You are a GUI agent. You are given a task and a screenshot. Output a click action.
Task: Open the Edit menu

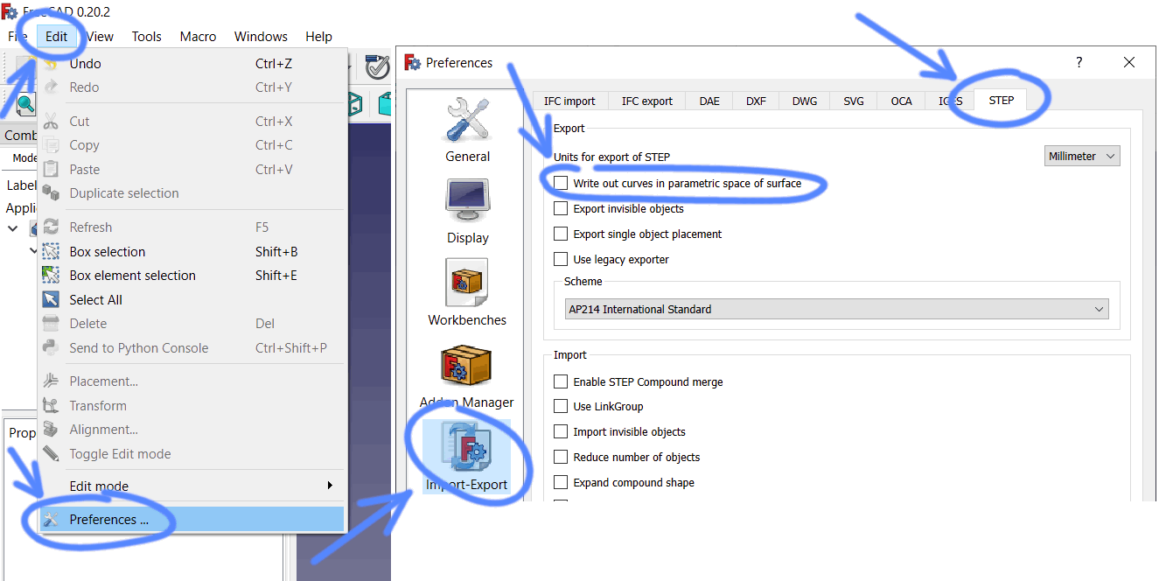click(x=56, y=37)
